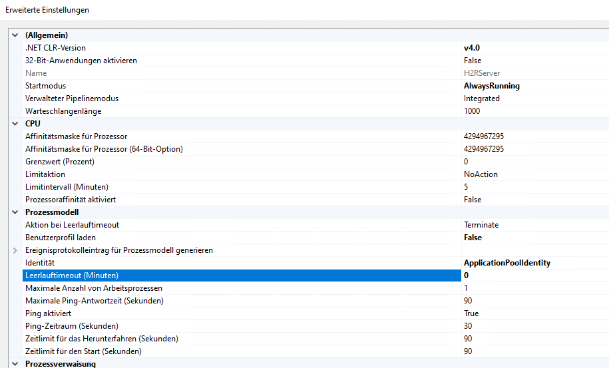Image resolution: width=609 pixels, height=368 pixels.
Task: Toggle Benutzerprofil laden False value
Action: point(473,238)
